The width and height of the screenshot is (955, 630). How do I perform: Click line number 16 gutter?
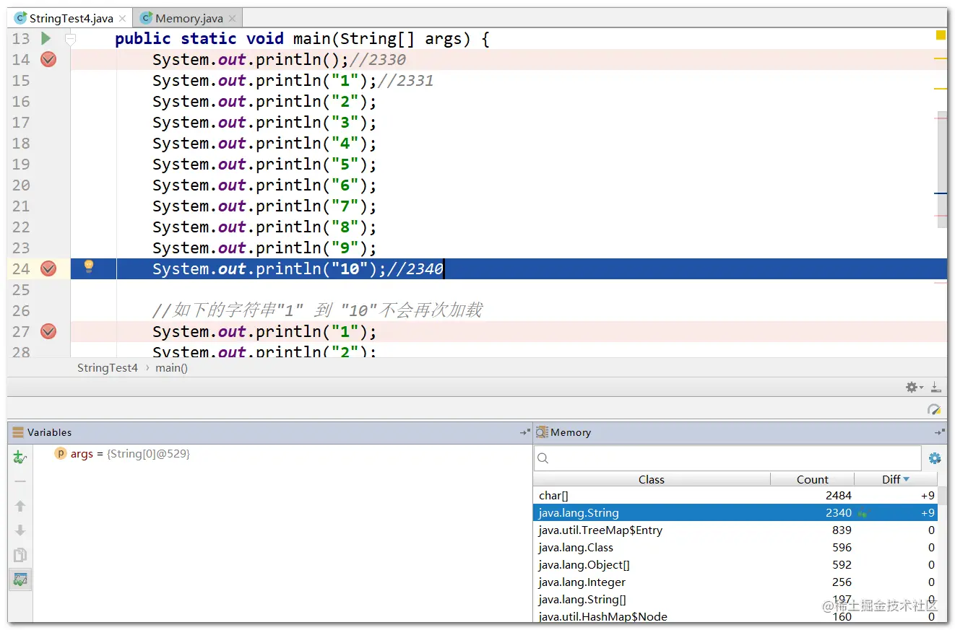coord(21,102)
